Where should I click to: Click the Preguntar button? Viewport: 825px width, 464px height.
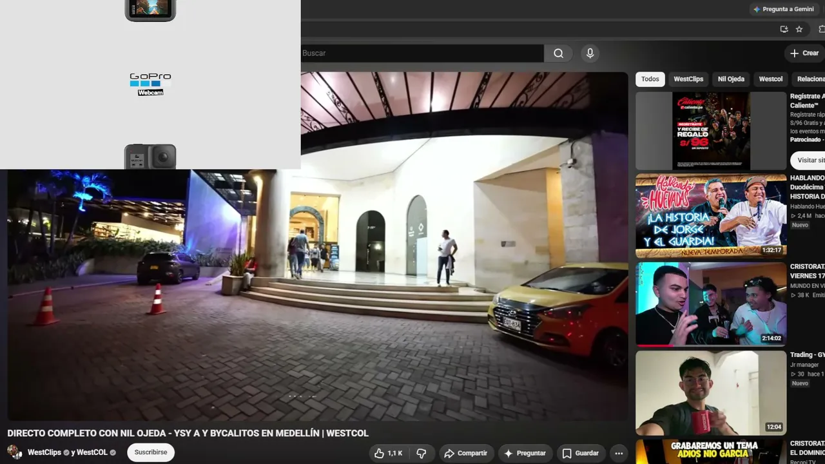point(525,453)
